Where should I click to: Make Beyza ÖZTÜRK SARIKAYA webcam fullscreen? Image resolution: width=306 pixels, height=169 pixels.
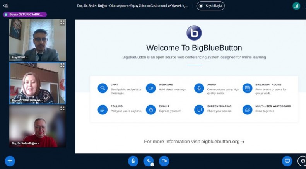[62, 65]
